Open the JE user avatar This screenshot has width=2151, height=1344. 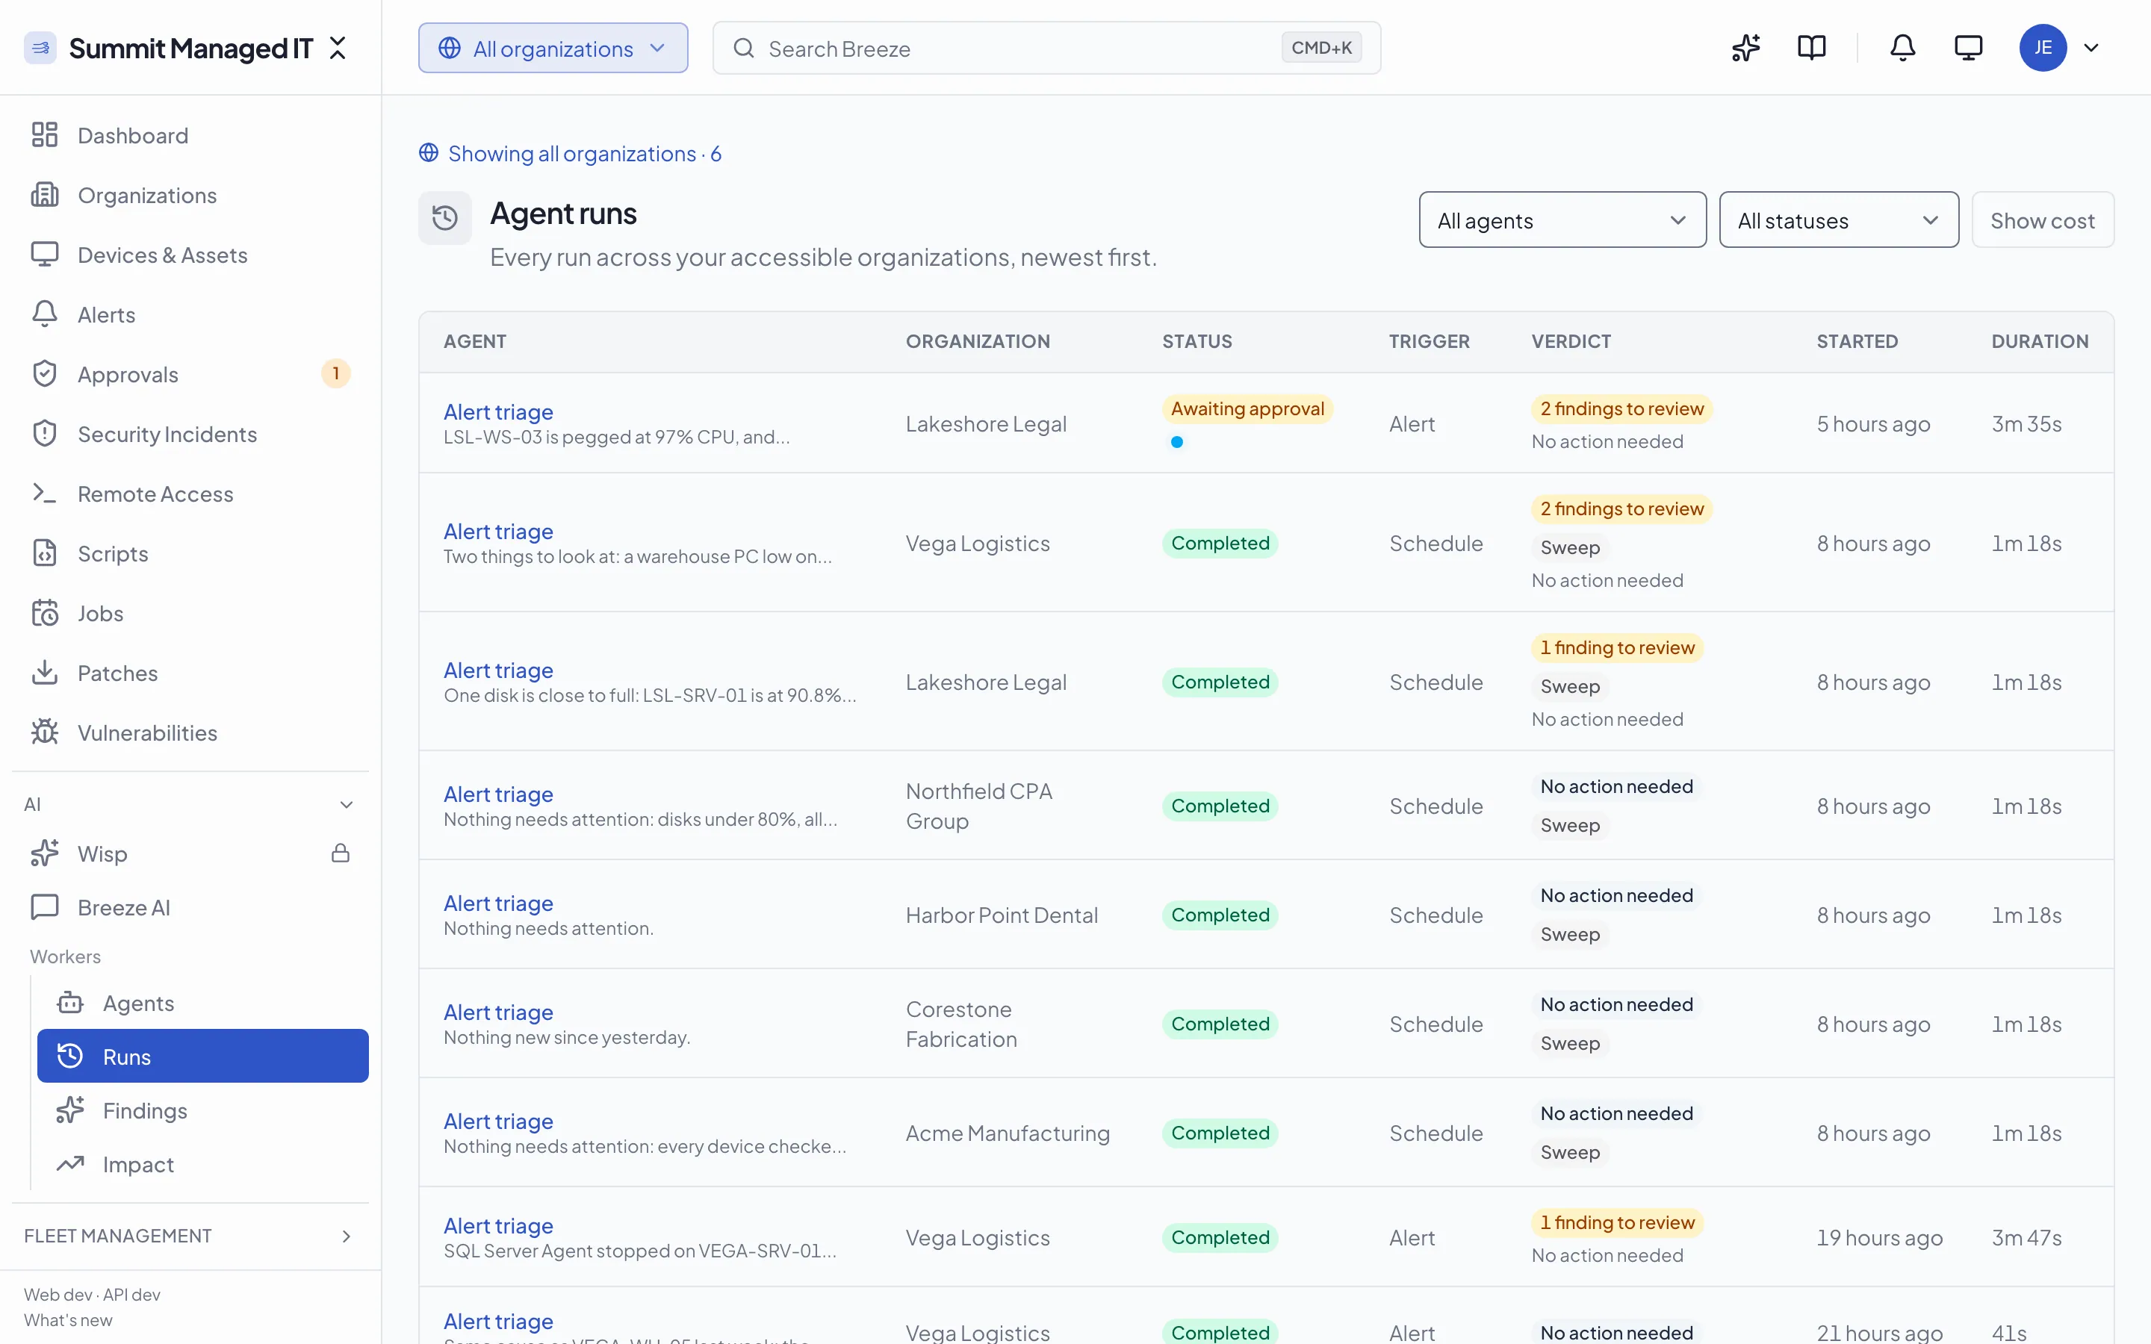coord(2043,48)
